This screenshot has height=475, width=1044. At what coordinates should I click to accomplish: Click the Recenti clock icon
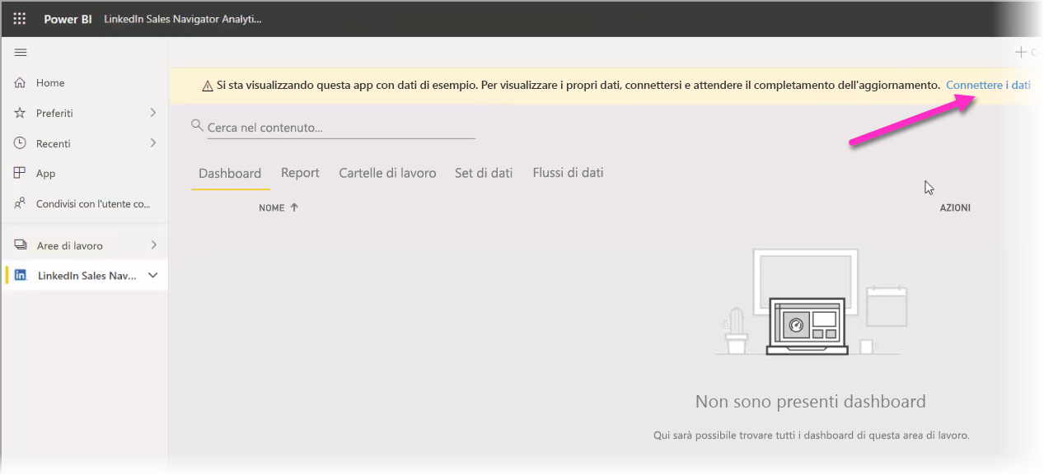pos(21,143)
